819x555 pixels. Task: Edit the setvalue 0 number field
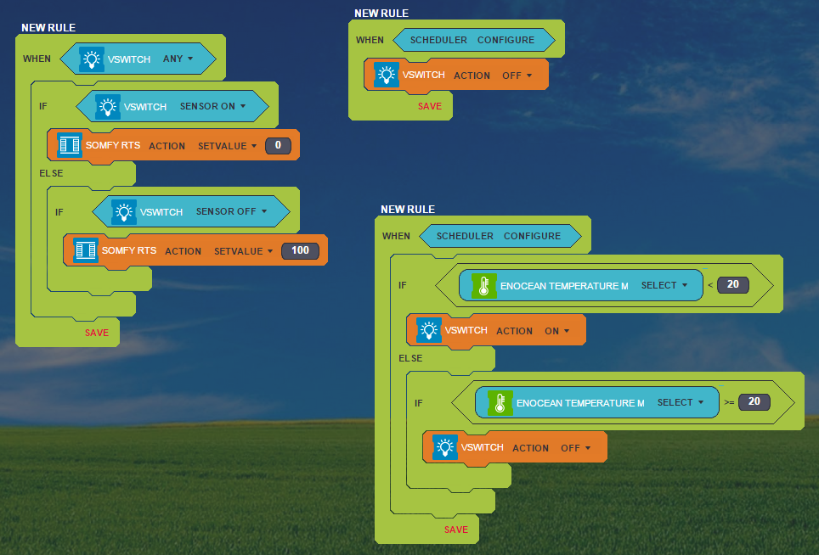[278, 145]
